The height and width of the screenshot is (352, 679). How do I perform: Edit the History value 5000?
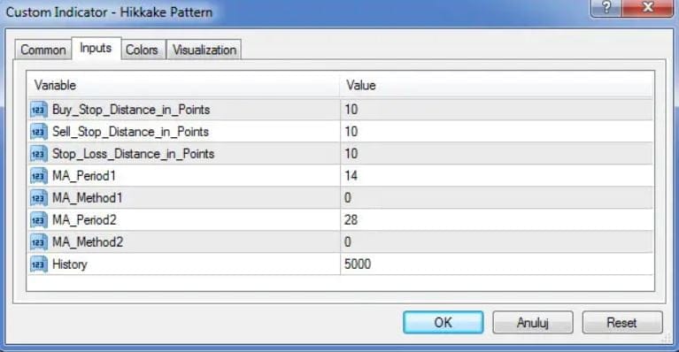tap(497, 264)
